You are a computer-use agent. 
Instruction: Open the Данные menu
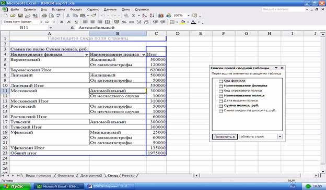110,9
